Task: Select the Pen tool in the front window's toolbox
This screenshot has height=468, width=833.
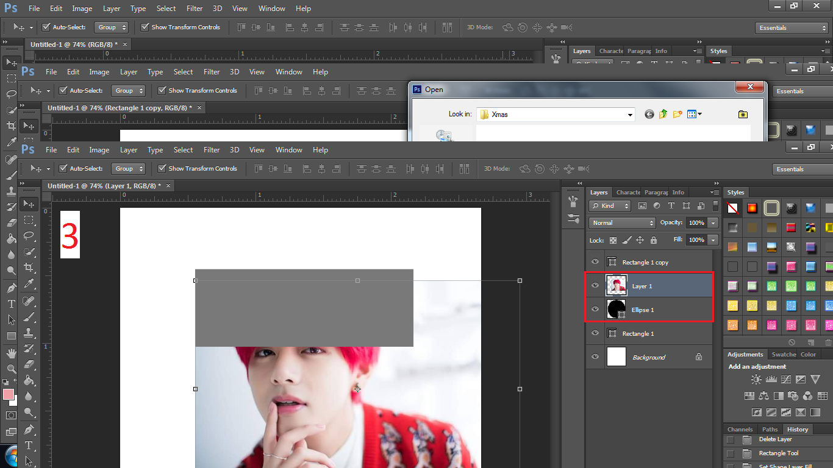Action: [28, 430]
